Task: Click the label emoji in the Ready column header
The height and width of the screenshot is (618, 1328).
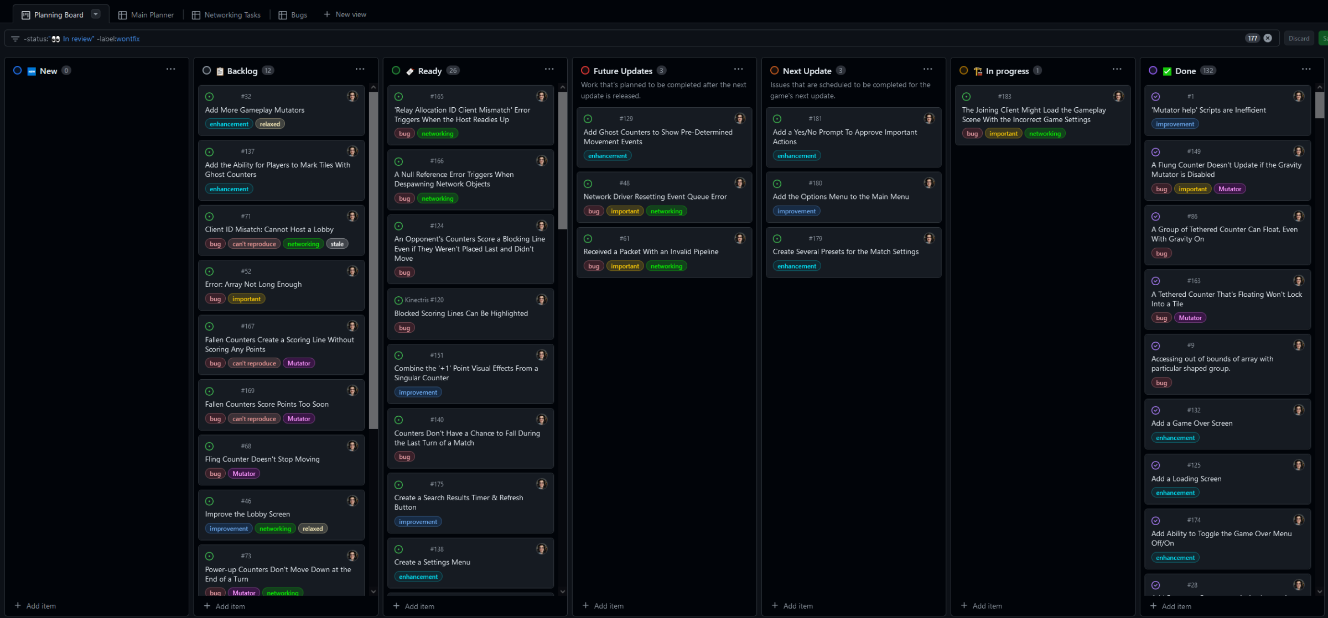Action: point(409,71)
